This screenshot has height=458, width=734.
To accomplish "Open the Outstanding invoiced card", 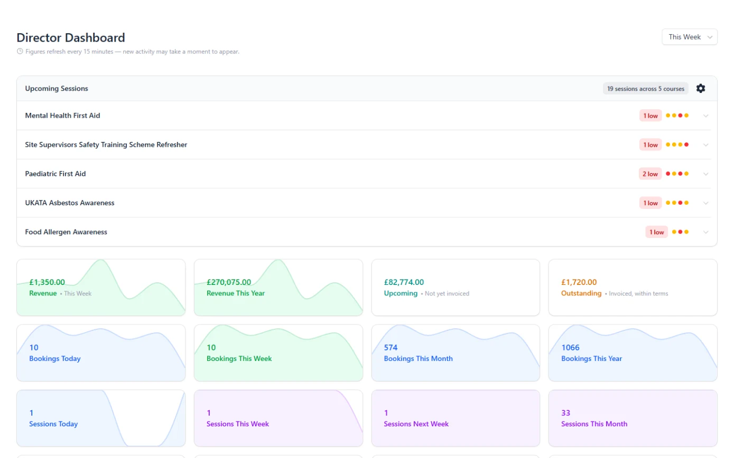I will coord(633,288).
